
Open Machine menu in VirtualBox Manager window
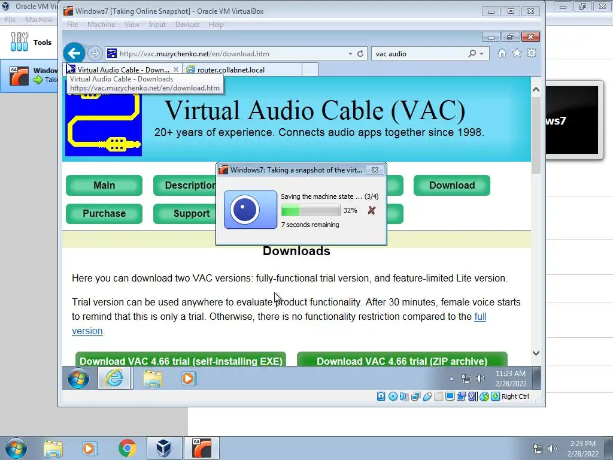pos(39,20)
